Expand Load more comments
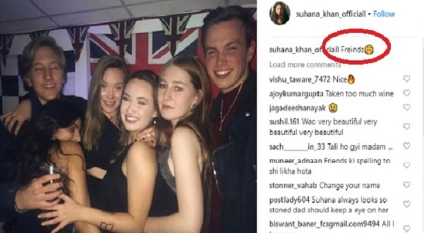The image size is (424, 233). tap(305, 65)
